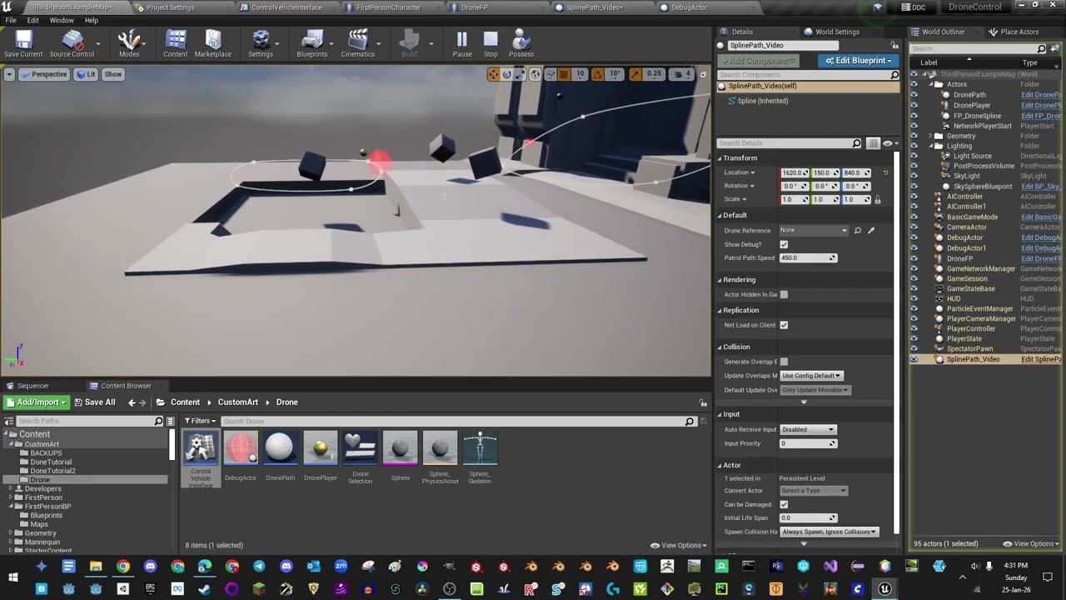1066x600 pixels.
Task: Click the Cinematics toolbar icon
Action: (x=358, y=43)
